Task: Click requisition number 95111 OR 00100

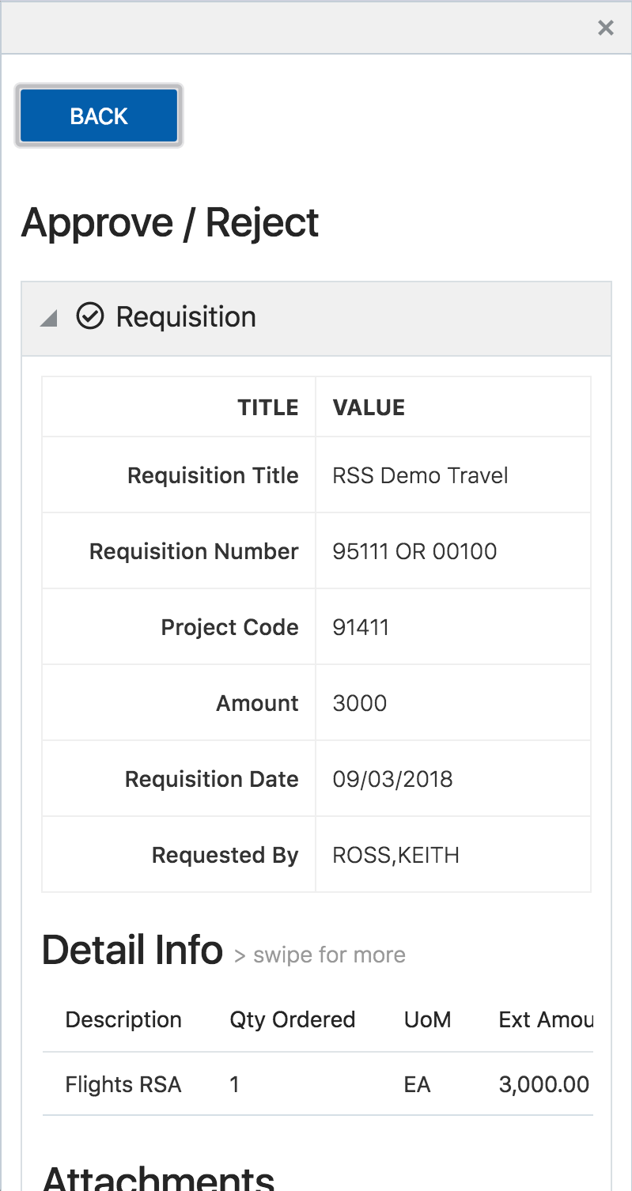Action: 414,551
